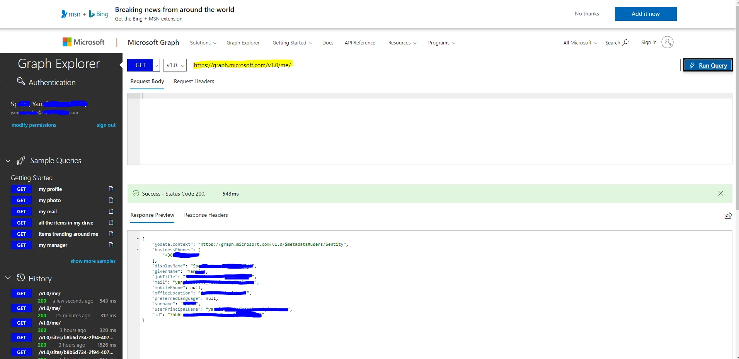The height and width of the screenshot is (359, 739).
Task: Click the user avatar icon beside Sign in
Action: 667,42
